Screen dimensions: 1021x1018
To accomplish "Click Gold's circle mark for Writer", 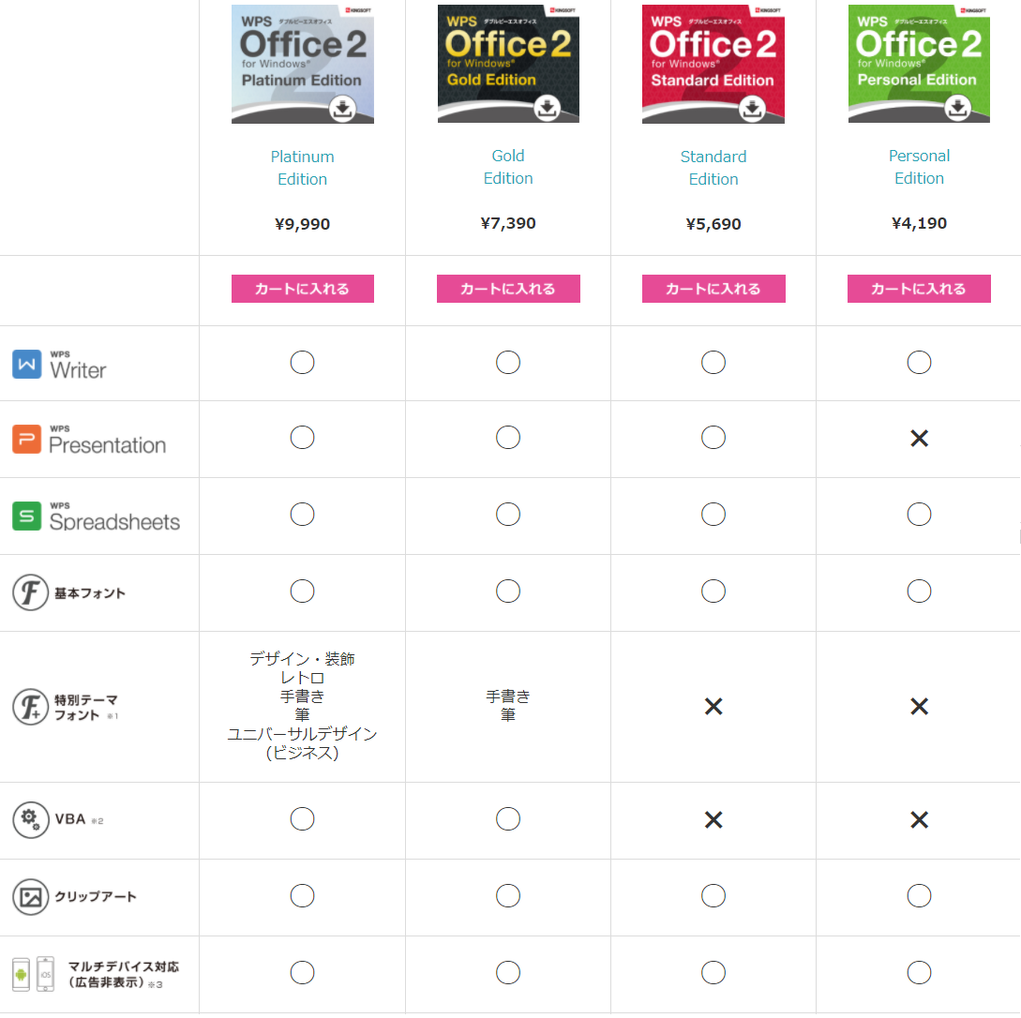I will (508, 363).
